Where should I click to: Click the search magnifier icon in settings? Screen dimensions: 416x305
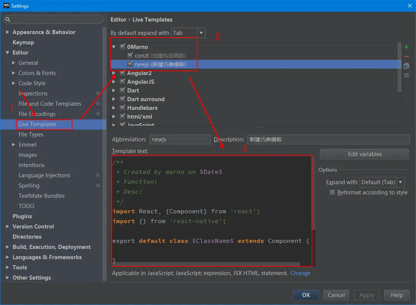click(8, 19)
